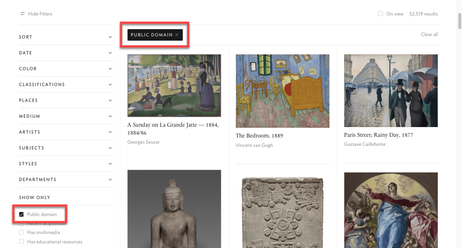Open the Places filter dropdown
Screen dimensions: 462x248
pyautogui.click(x=66, y=100)
